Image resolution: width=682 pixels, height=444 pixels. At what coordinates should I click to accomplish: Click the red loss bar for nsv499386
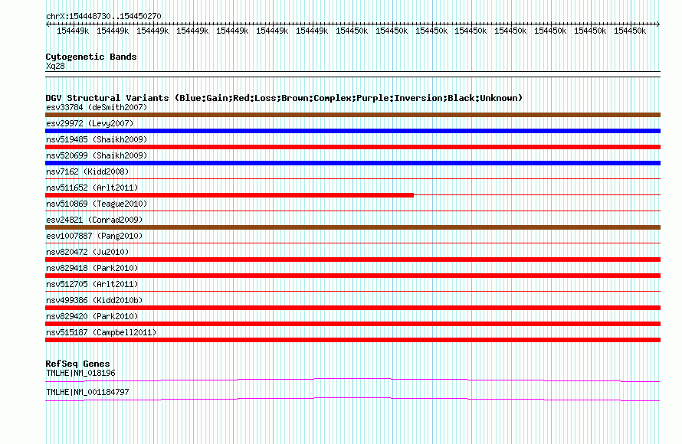352,308
